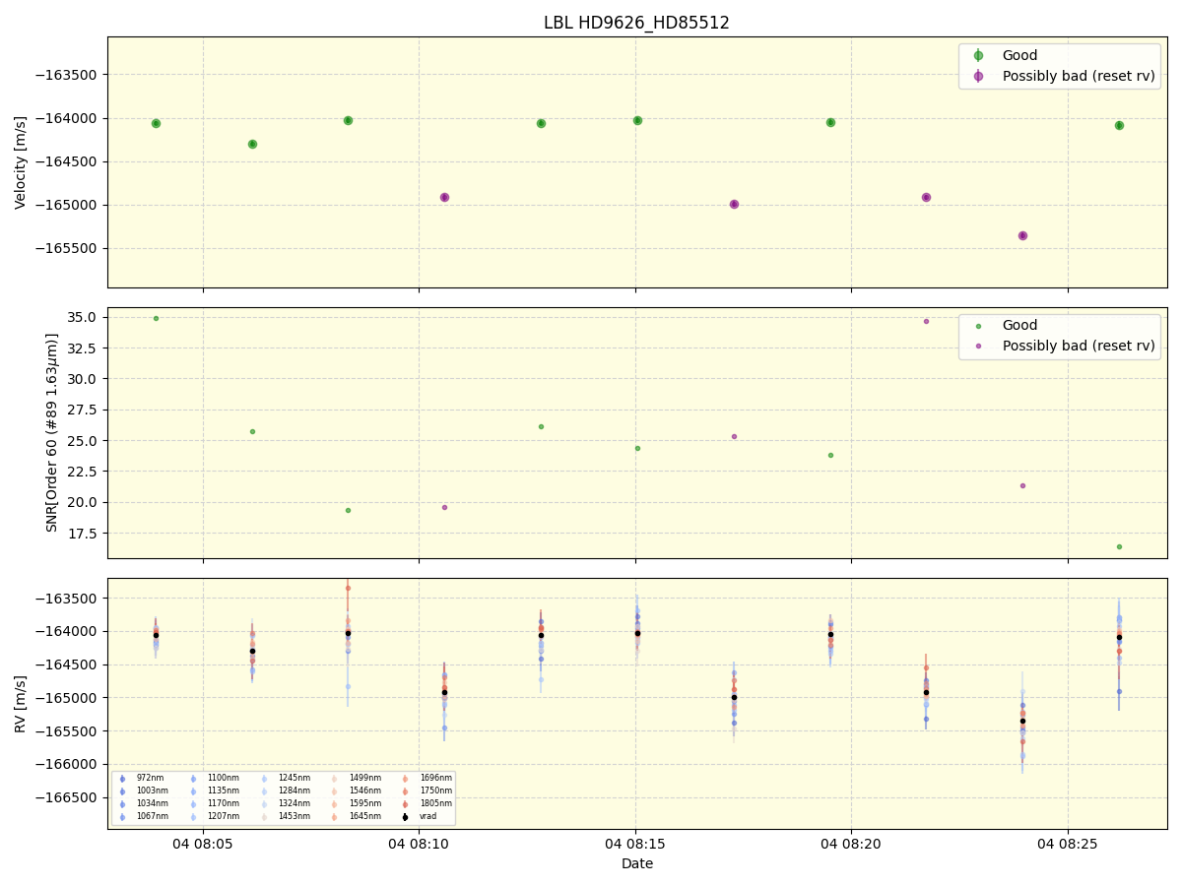1182x886 pixels.
Task: Select 'Good' label in the SNR panel legend
Action: tap(1019, 325)
